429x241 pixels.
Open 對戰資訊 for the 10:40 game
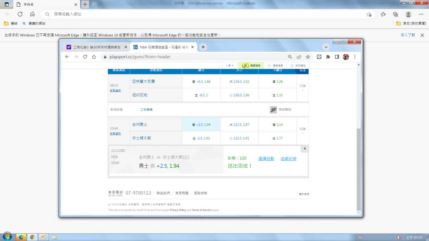click(115, 134)
